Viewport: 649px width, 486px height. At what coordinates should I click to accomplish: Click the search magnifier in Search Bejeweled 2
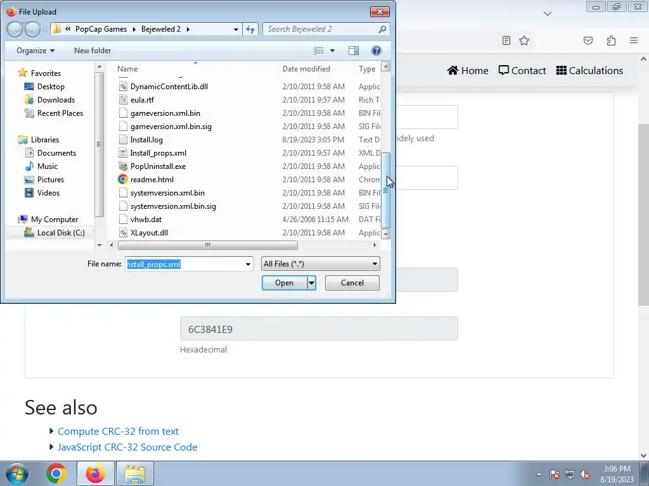[382, 29]
